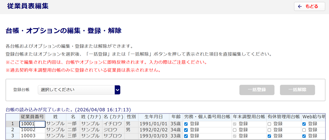Select employee number cell 10003
329x140 pixels.
click(x=32, y=136)
